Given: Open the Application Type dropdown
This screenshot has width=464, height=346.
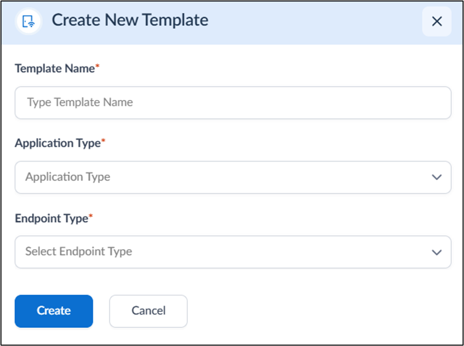Looking at the screenshot, I should pos(233,177).
